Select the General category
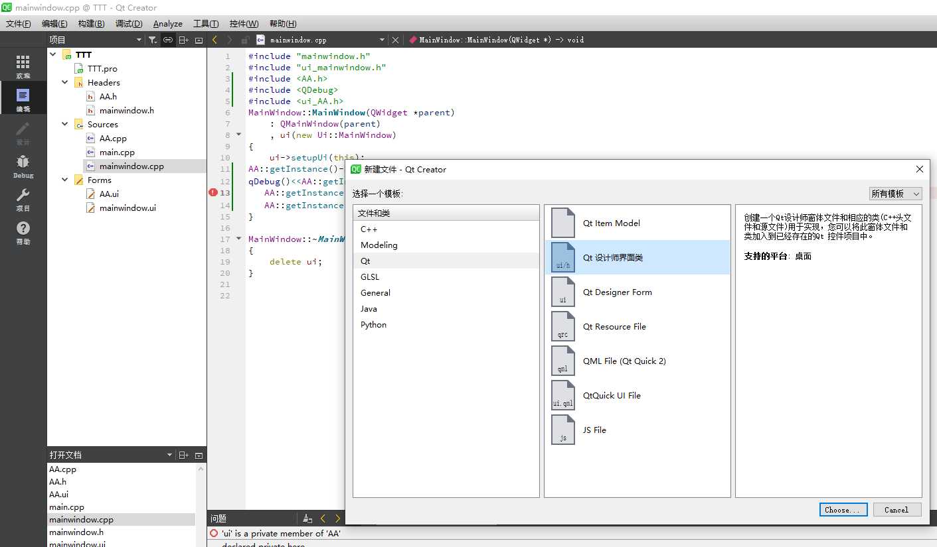 446,292
